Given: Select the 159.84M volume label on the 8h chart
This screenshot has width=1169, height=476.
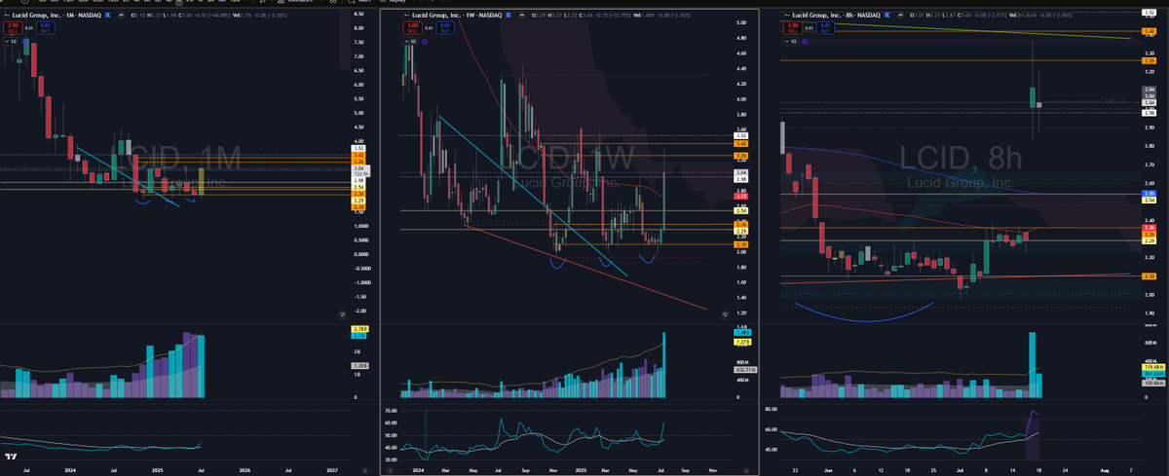Looking at the screenshot, I should [x=1153, y=383].
